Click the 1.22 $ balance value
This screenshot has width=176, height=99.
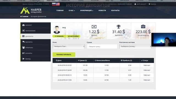pos(94,32)
